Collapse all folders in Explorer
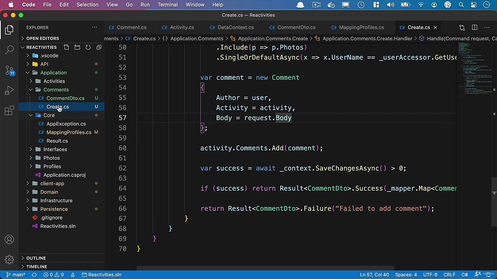Viewport: 497px width, 279px height. pos(99,47)
